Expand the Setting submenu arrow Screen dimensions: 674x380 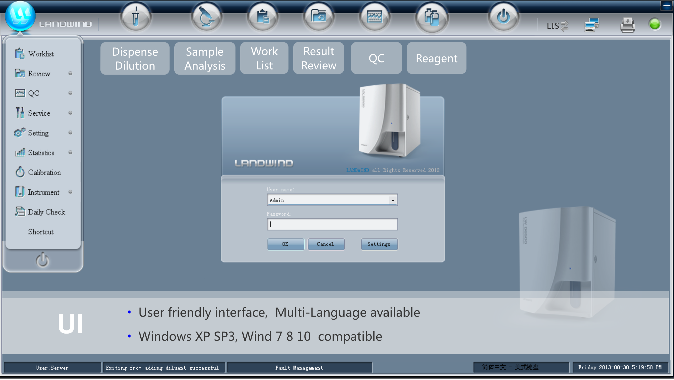coord(70,133)
